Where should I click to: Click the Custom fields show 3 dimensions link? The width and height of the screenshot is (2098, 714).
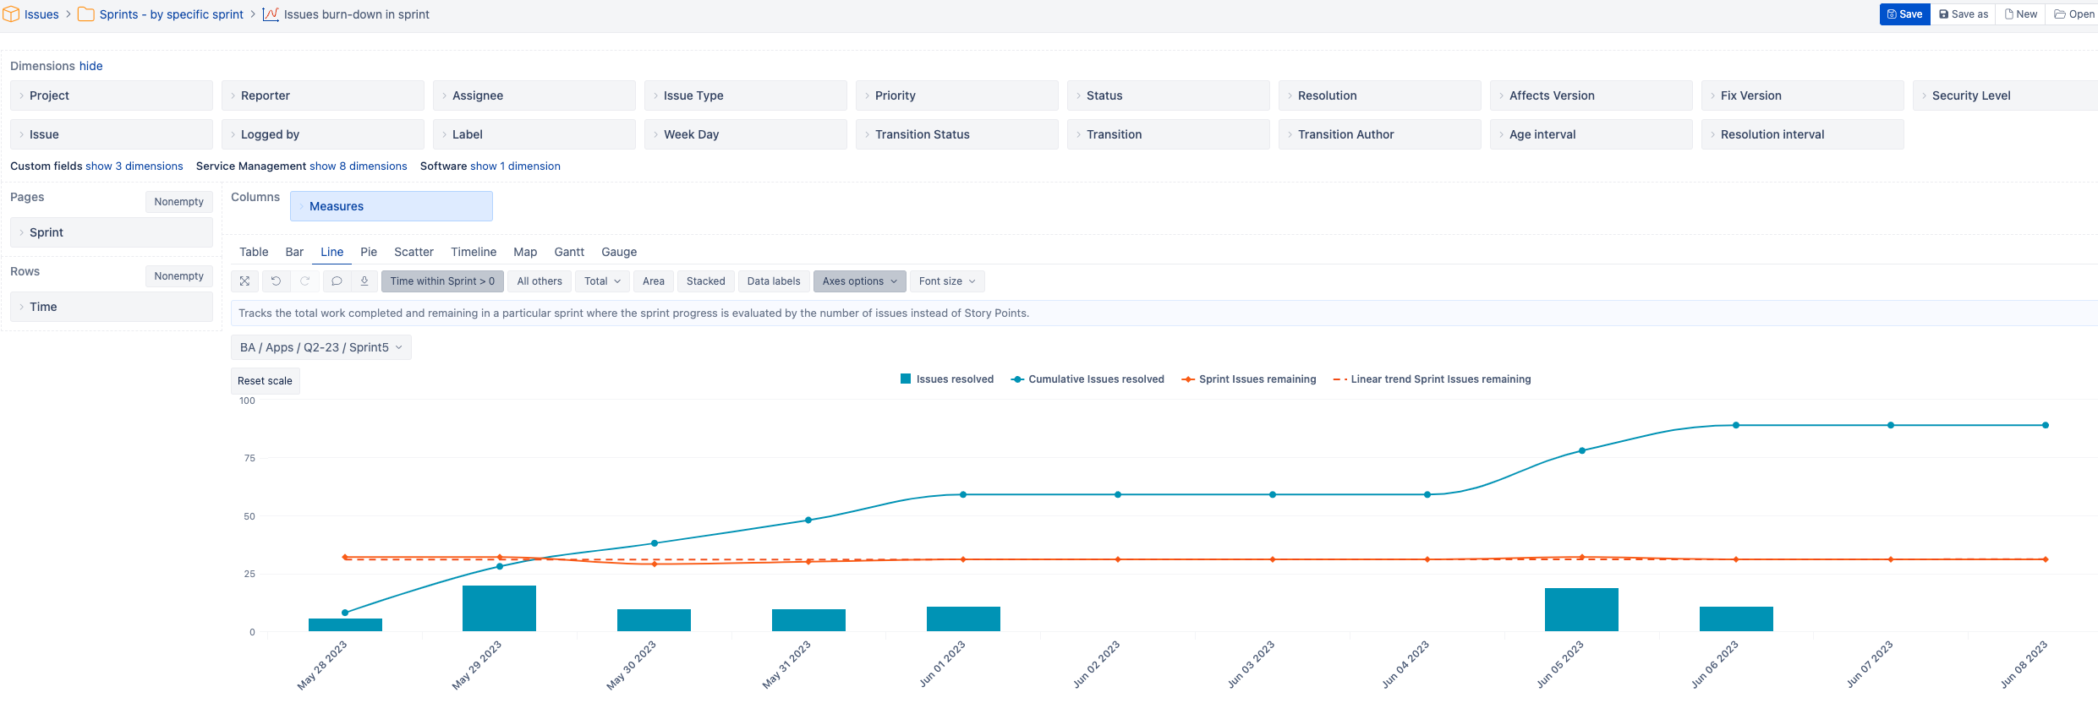[x=134, y=166]
